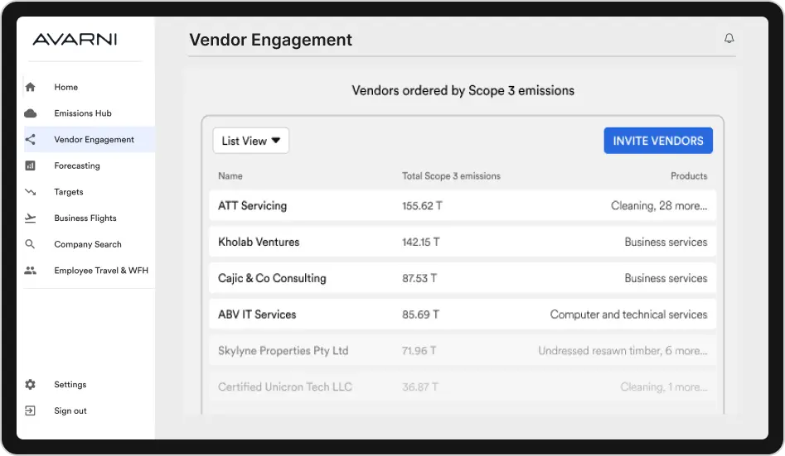Click 'Vendors ordered by Scope 3 emissions' heading
The width and height of the screenshot is (785, 456).
(463, 90)
